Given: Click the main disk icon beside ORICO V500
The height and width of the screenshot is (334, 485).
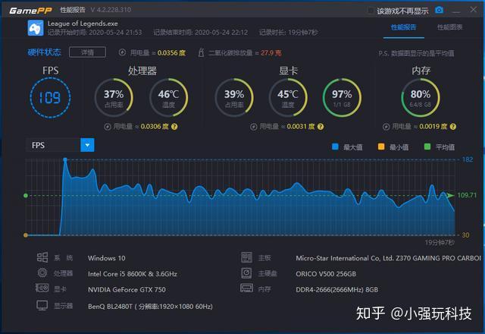Looking at the screenshot, I should coord(246,273).
